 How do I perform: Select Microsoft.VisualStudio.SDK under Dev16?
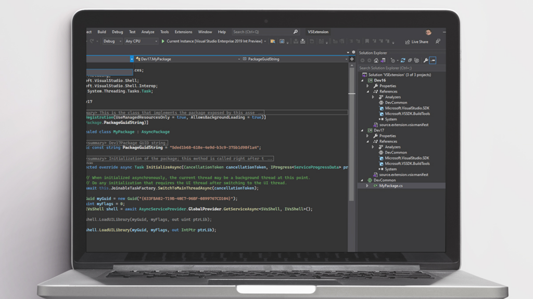tap(407, 108)
